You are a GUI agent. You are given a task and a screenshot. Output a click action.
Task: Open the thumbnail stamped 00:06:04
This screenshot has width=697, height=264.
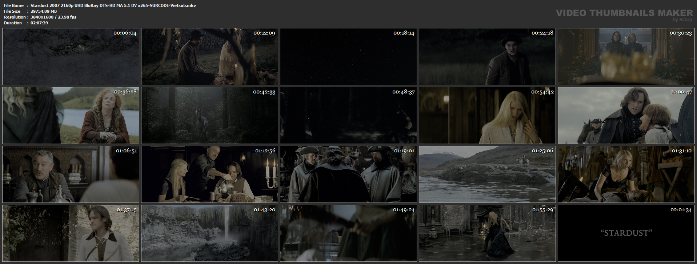71,57
